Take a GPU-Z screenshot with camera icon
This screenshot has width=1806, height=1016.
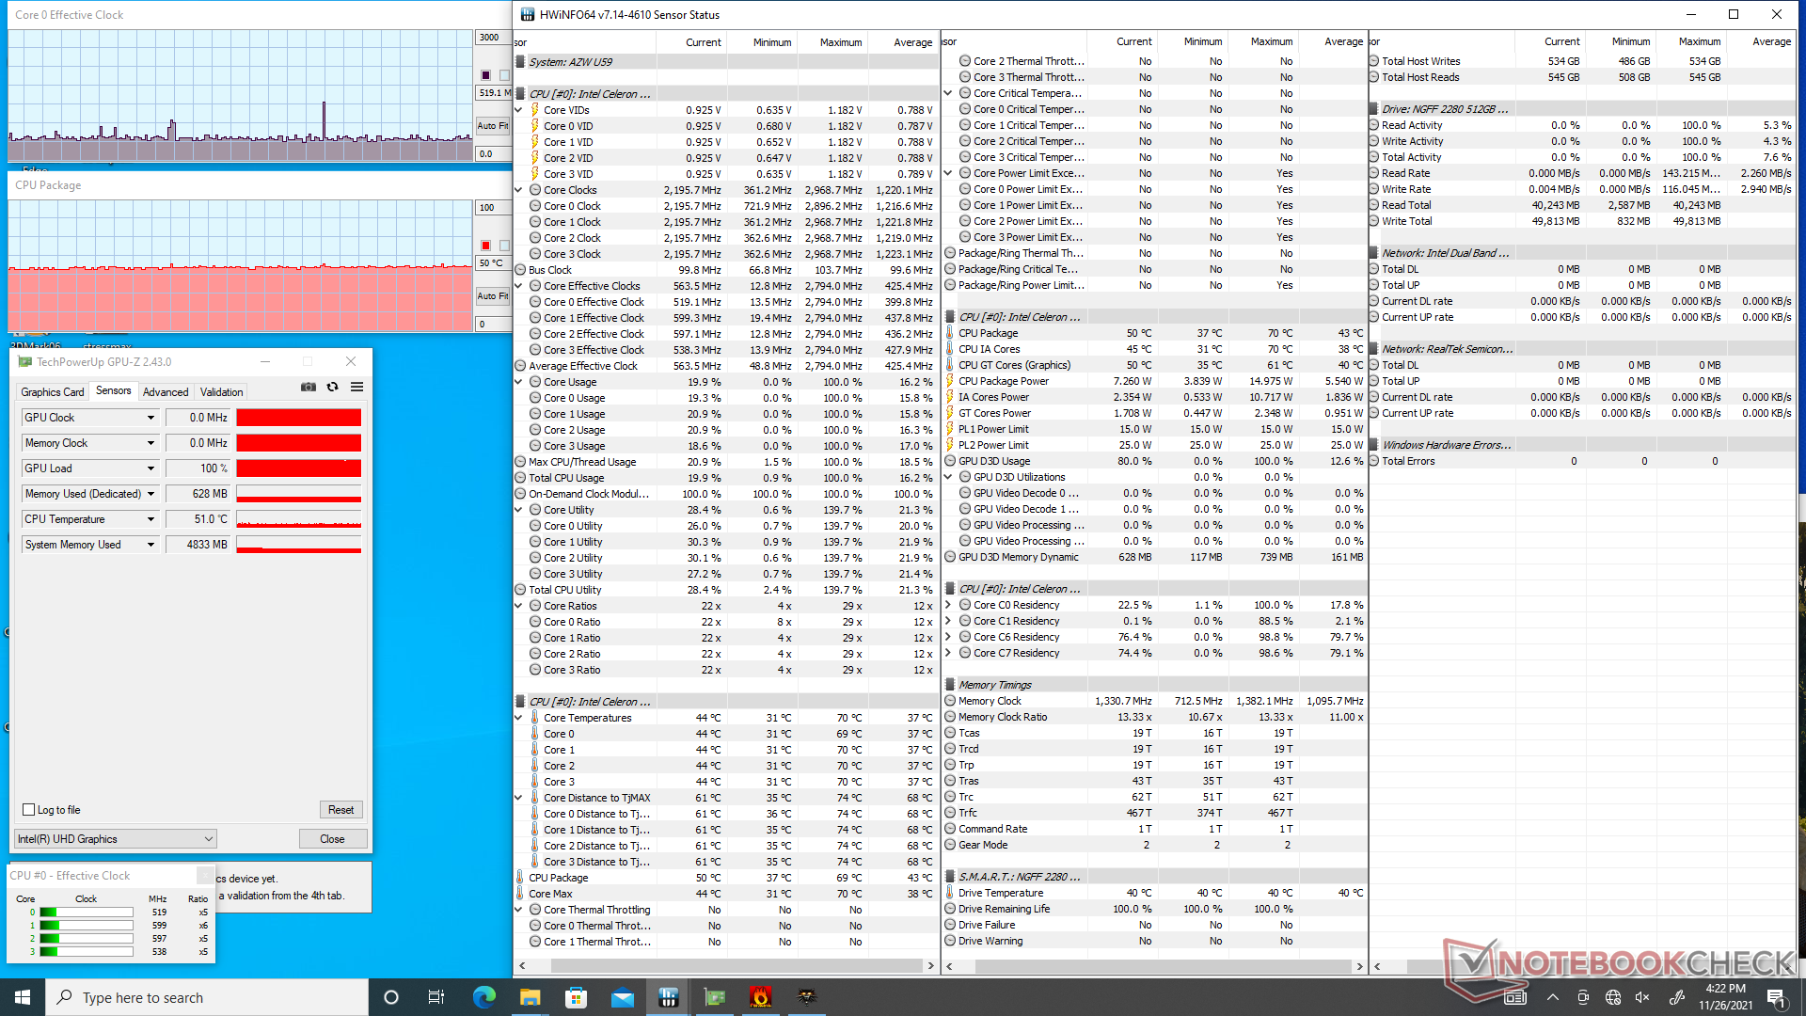point(309,387)
